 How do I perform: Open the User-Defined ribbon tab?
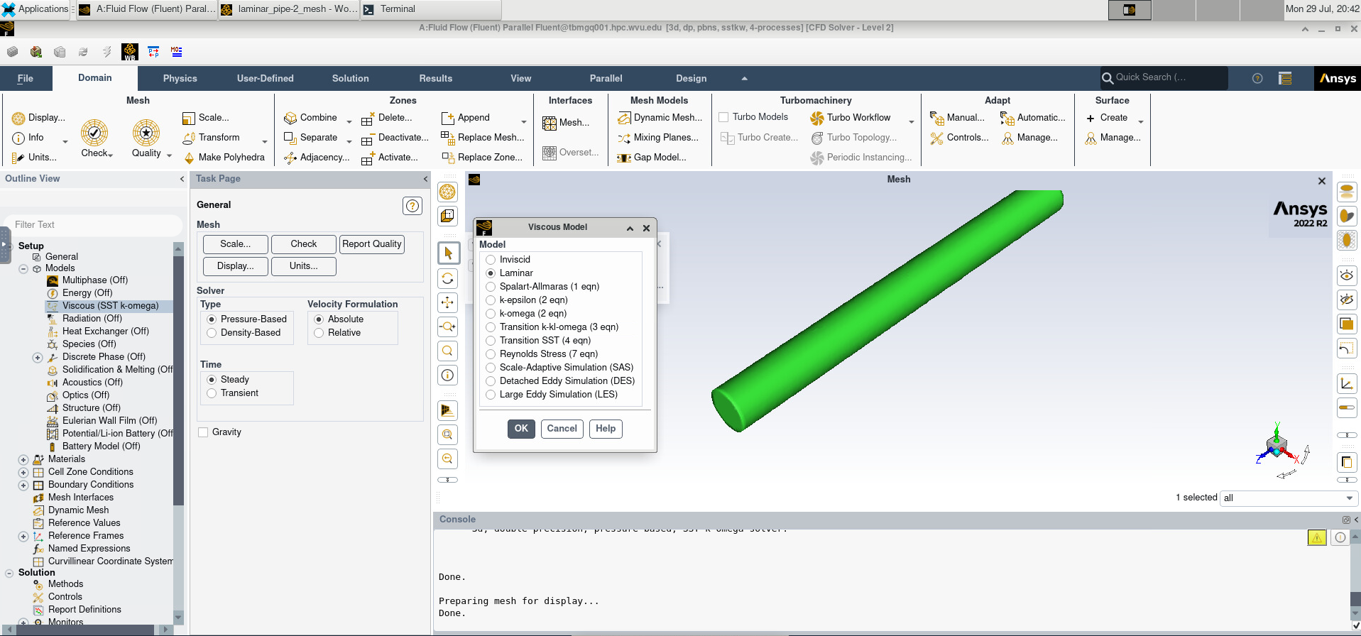[266, 79]
